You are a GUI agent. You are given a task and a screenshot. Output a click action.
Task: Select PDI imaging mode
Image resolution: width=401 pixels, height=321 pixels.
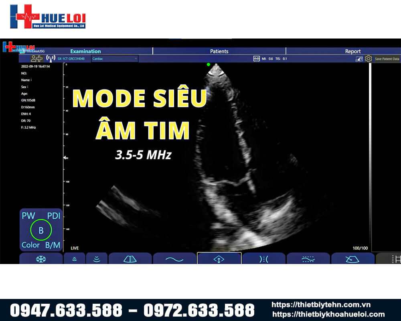(53, 215)
